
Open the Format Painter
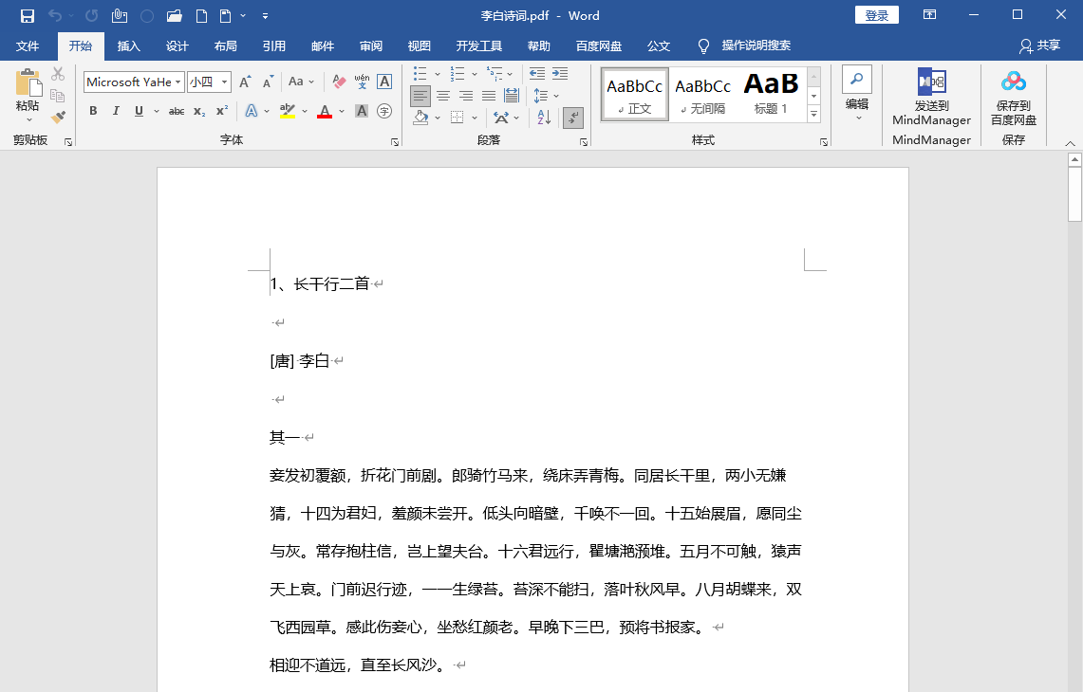[58, 117]
